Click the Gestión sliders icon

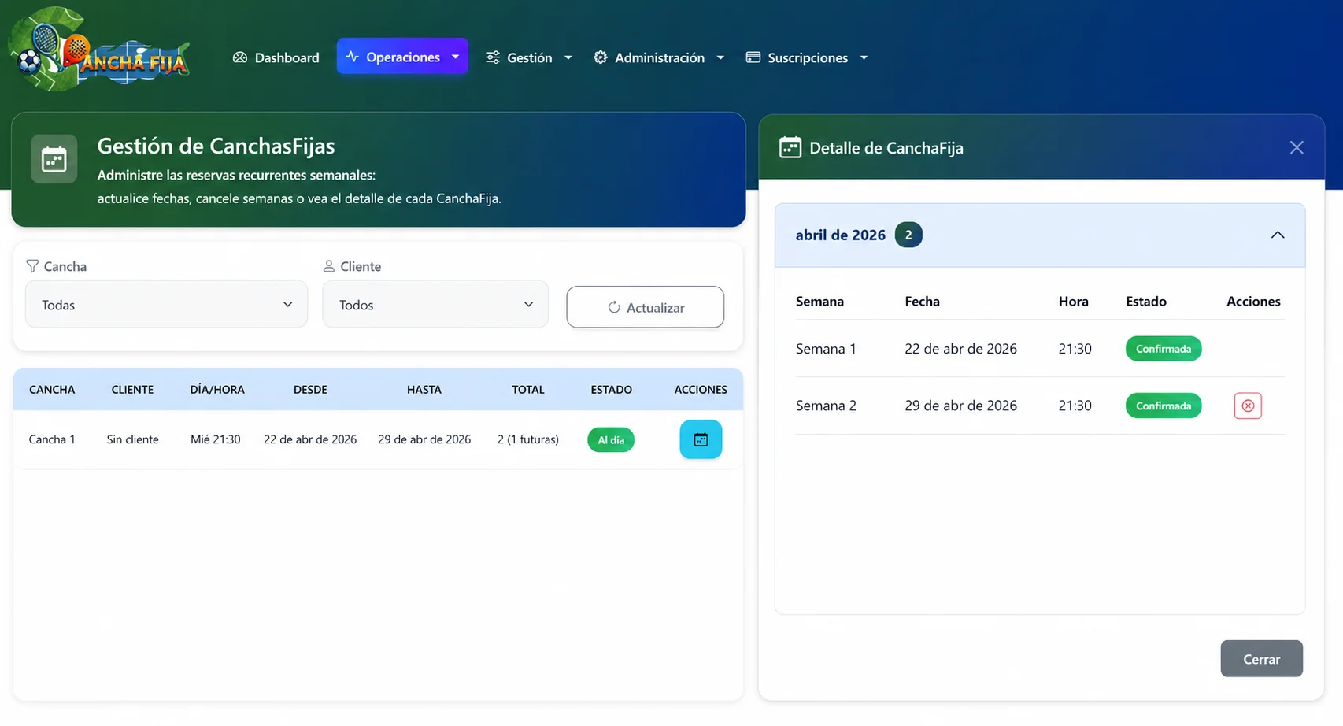coord(493,57)
